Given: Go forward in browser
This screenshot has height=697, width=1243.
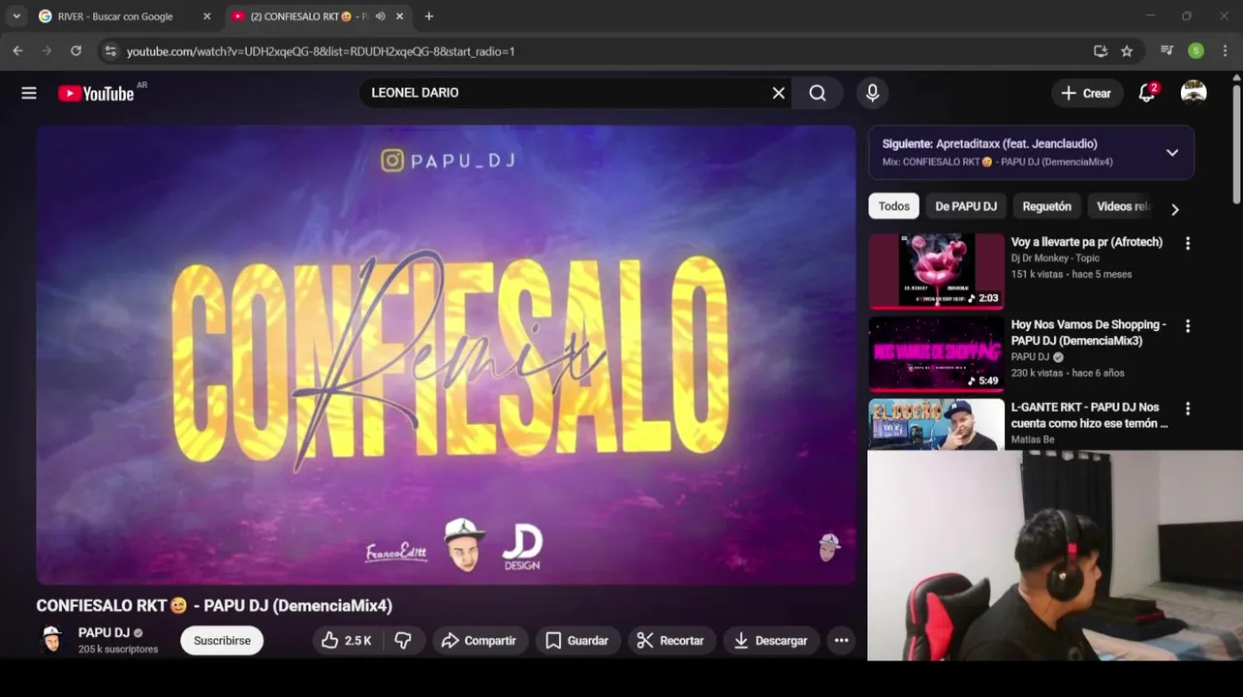Looking at the screenshot, I should click(x=47, y=51).
